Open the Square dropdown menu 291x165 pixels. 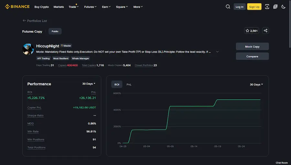[122, 7]
